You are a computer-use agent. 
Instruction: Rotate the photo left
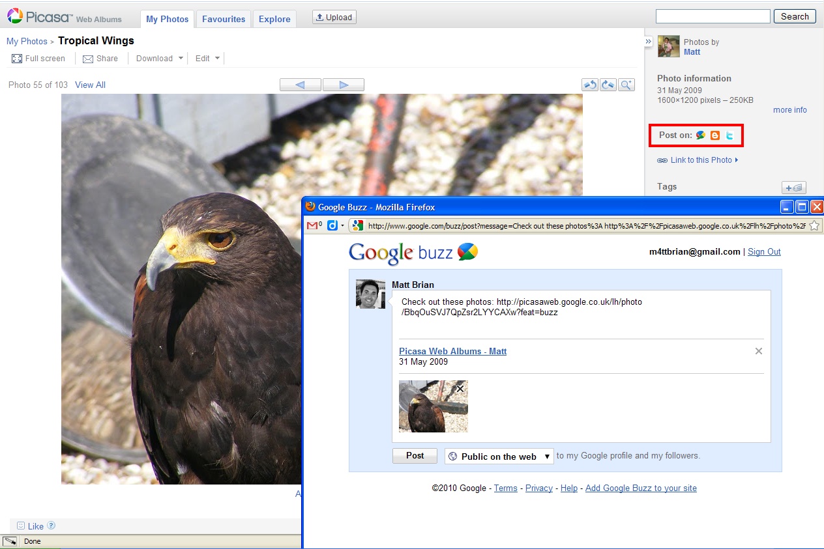pyautogui.click(x=590, y=85)
